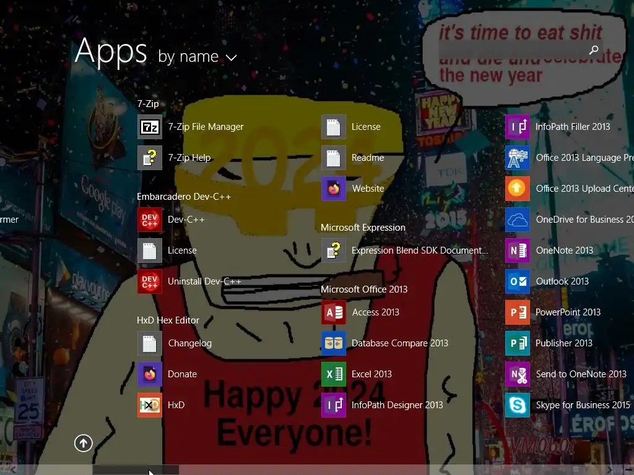Image resolution: width=634 pixels, height=475 pixels.
Task: Open License file icon under Embarcadero Dev-C++
Action: click(150, 250)
